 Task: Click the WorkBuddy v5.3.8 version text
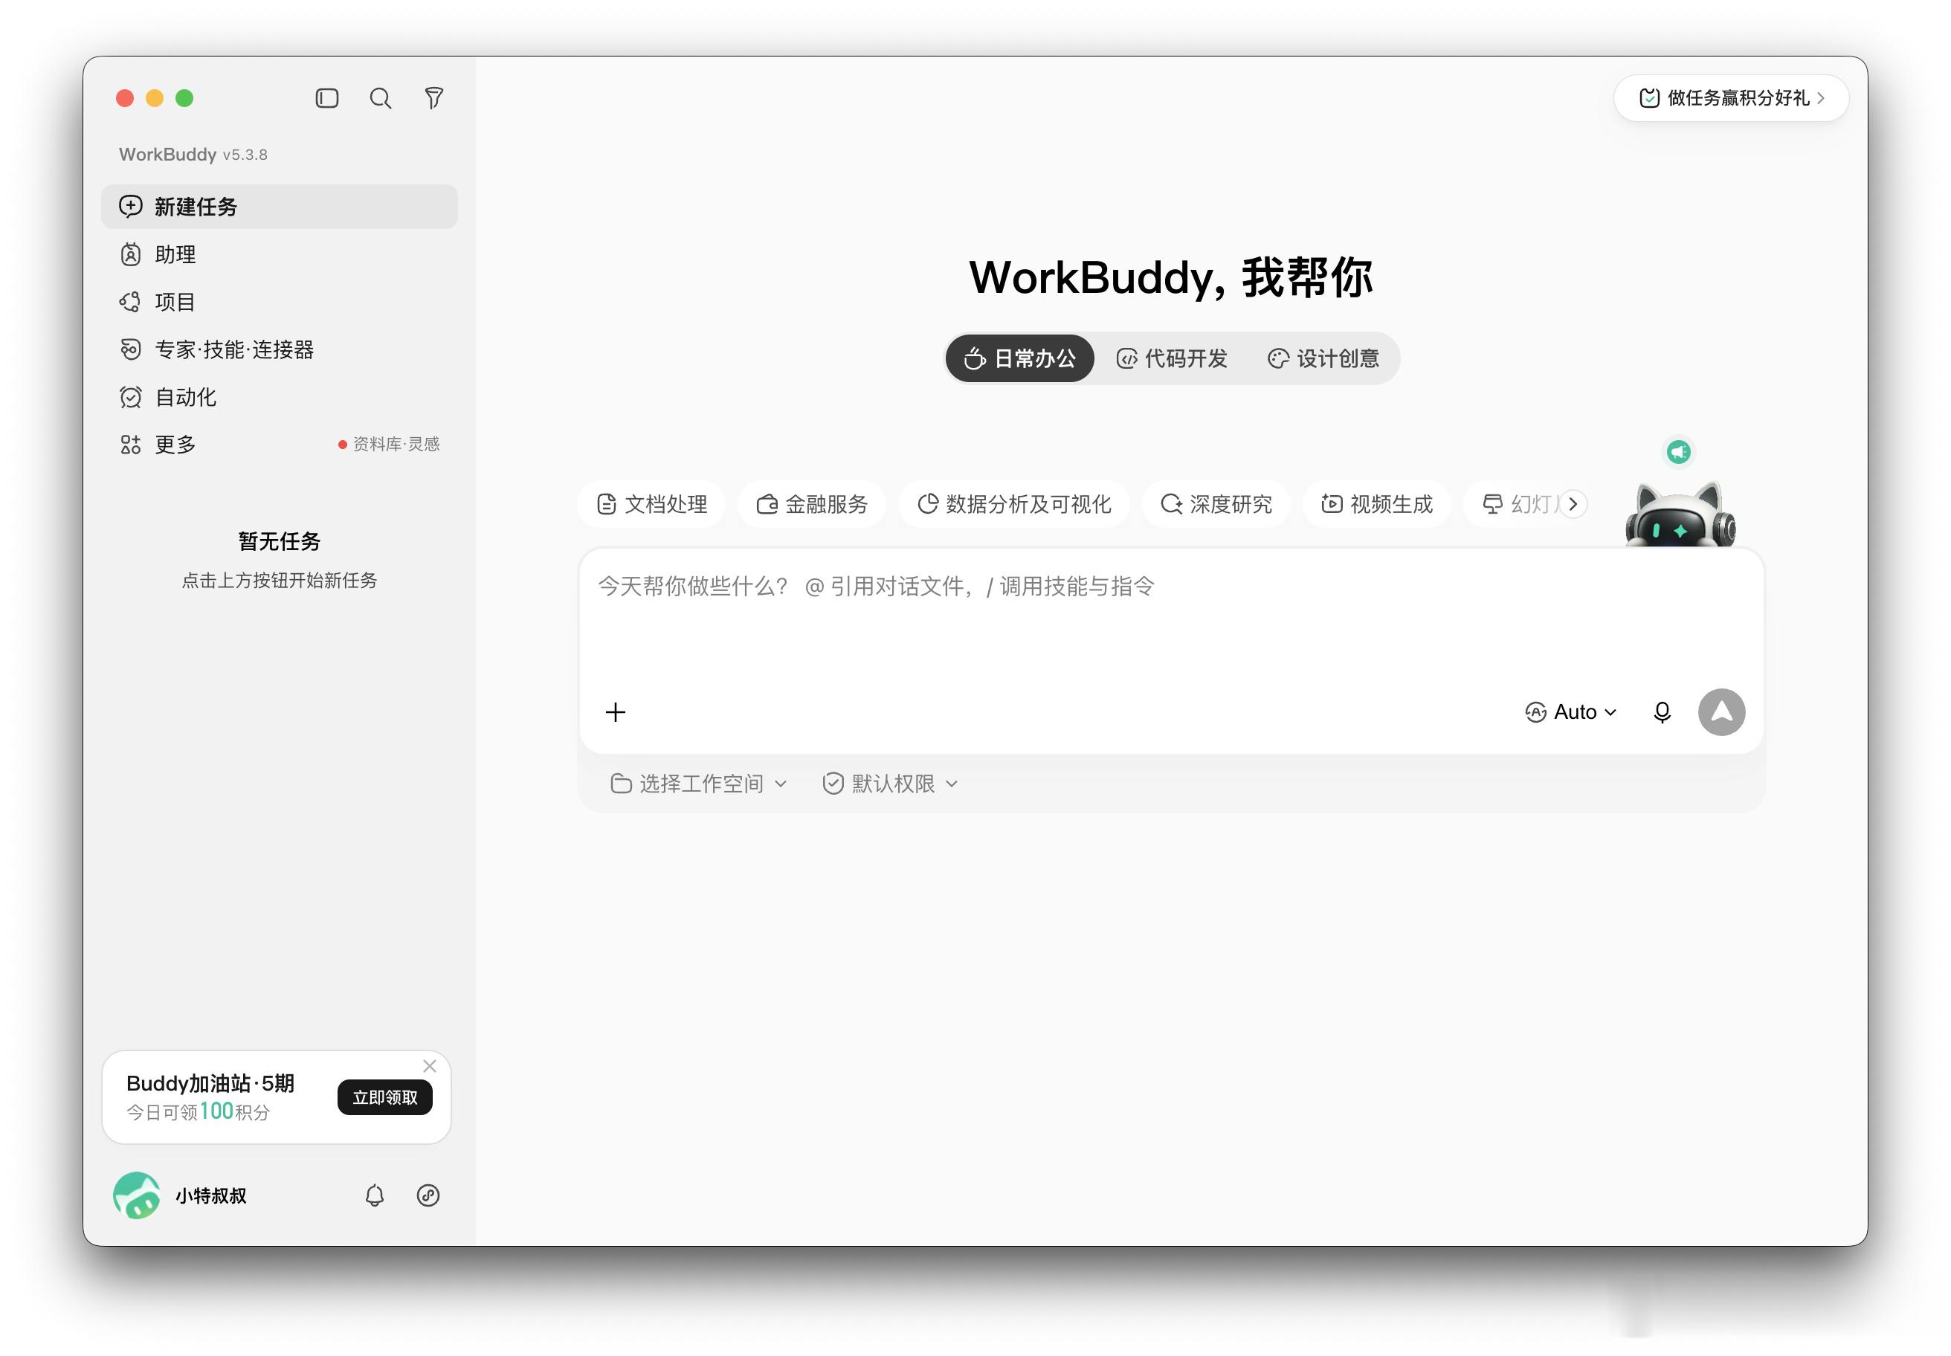pyautogui.click(x=193, y=155)
